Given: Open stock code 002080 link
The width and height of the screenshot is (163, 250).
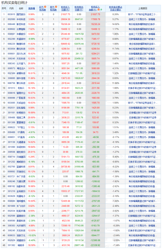Looking at the screenshot, I should tap(11, 19).
